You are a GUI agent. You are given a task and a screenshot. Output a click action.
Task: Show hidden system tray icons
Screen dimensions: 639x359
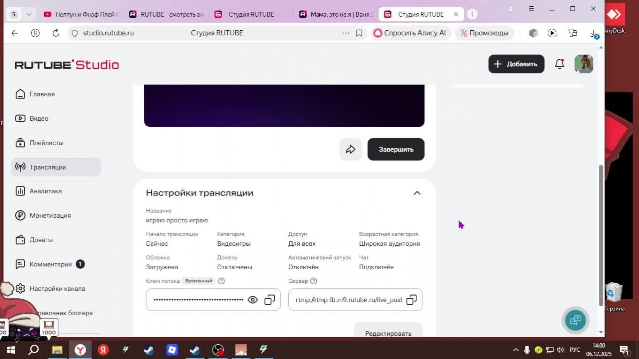(516, 350)
